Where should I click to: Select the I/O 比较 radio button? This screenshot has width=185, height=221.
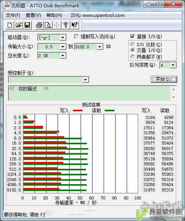coord(132,45)
